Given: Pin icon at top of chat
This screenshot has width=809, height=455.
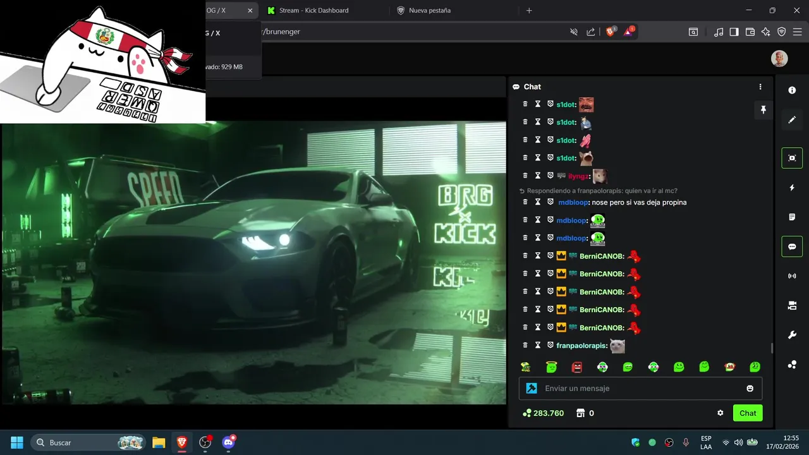Looking at the screenshot, I should pos(763,110).
